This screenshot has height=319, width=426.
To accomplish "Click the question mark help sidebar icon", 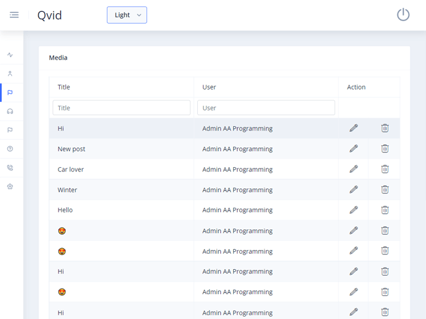I will (10, 149).
